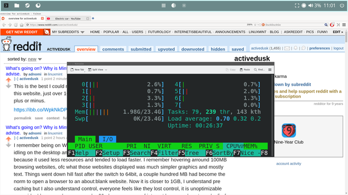Upvote the '1 point 2 hours' comment
This screenshot has height=195, width=348.
pyautogui.click(x=9, y=139)
